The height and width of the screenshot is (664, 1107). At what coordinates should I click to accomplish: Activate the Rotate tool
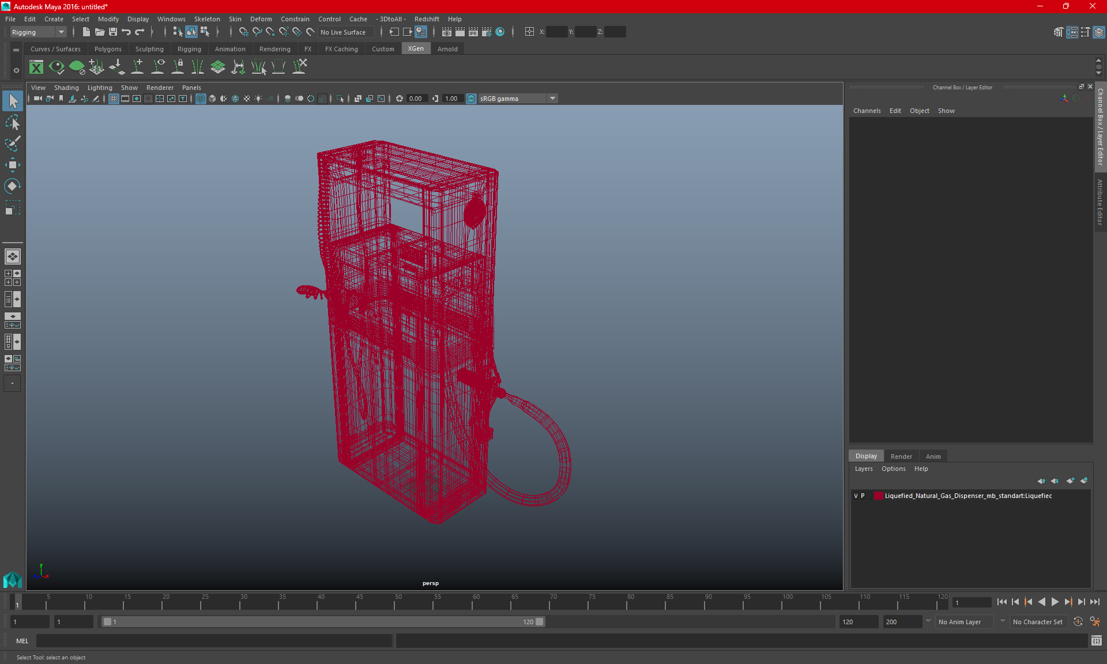point(13,186)
